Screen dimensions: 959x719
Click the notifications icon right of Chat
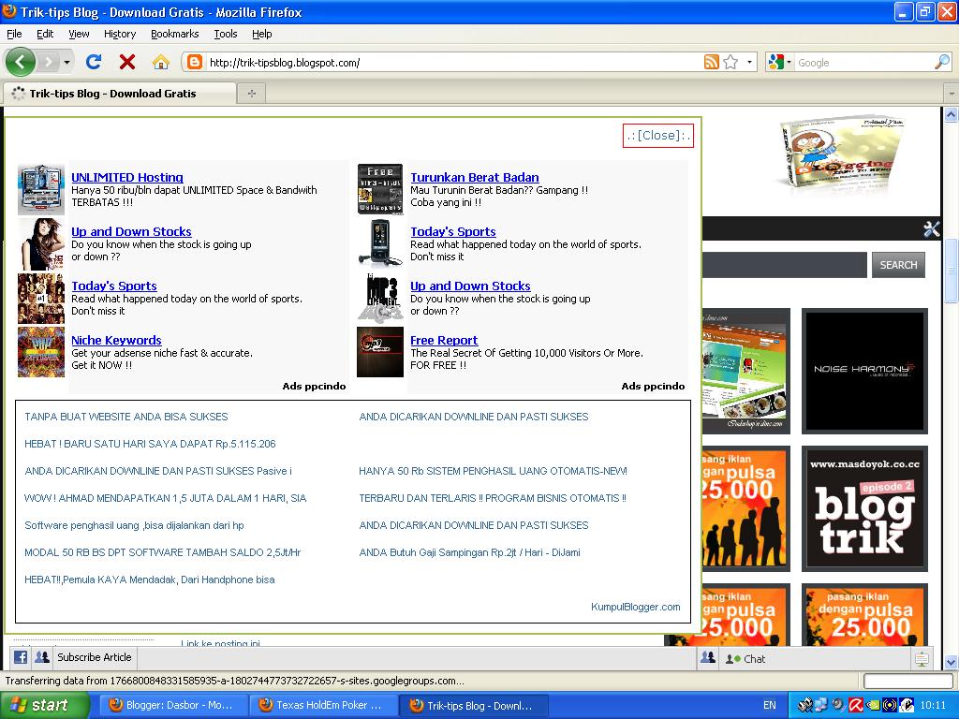[922, 658]
